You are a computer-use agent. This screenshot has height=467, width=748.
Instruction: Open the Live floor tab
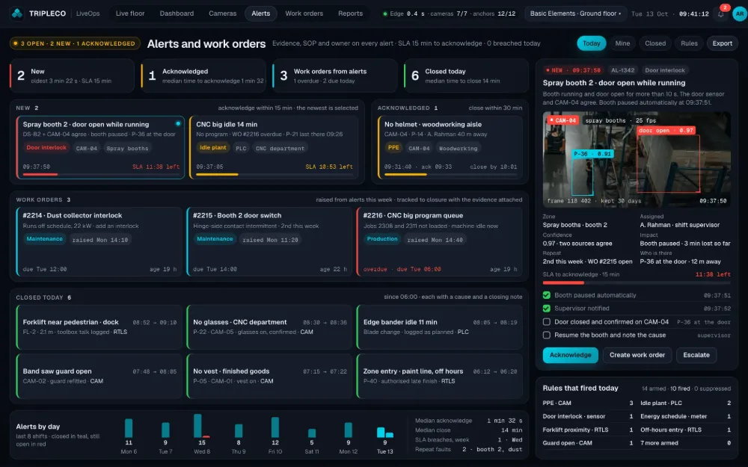coord(129,13)
